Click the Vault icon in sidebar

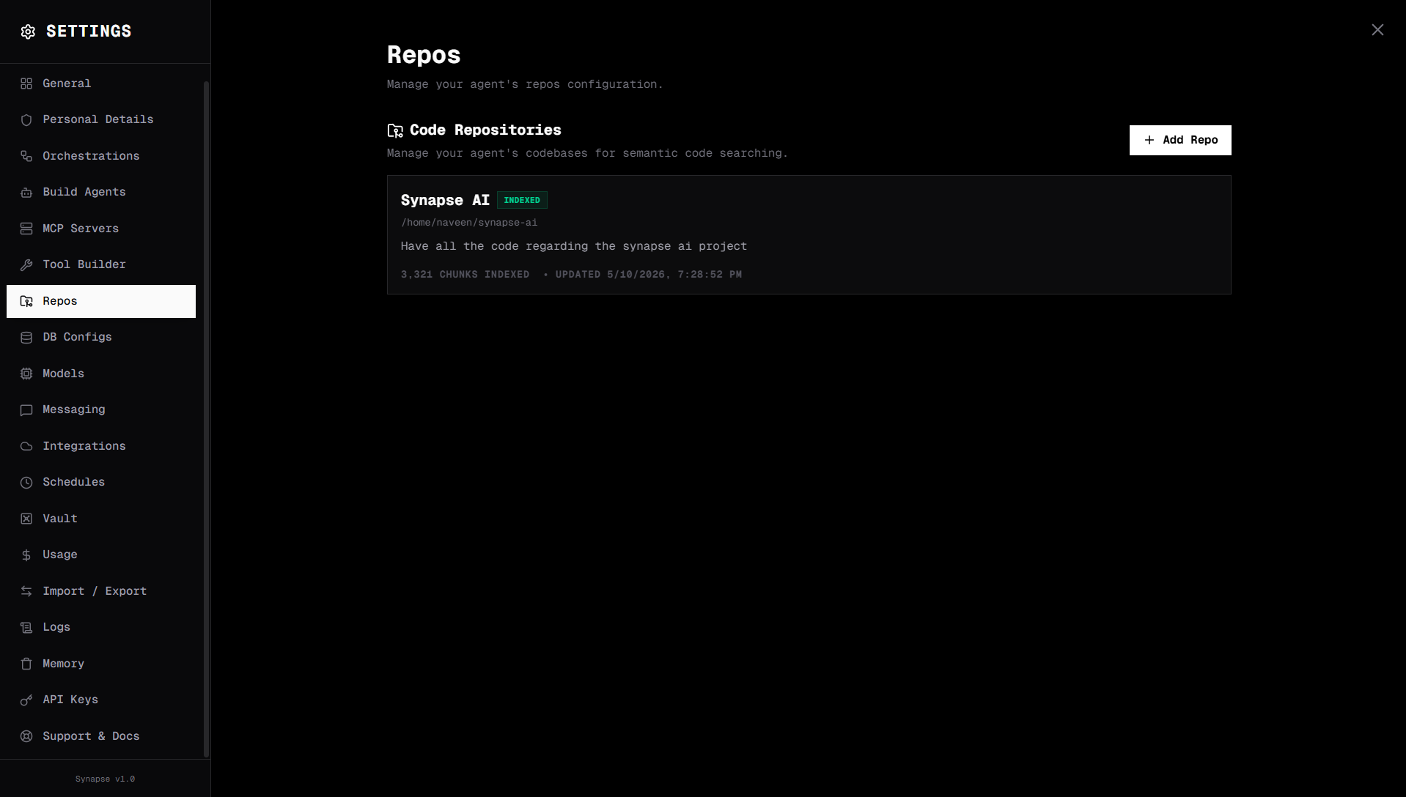click(x=26, y=519)
